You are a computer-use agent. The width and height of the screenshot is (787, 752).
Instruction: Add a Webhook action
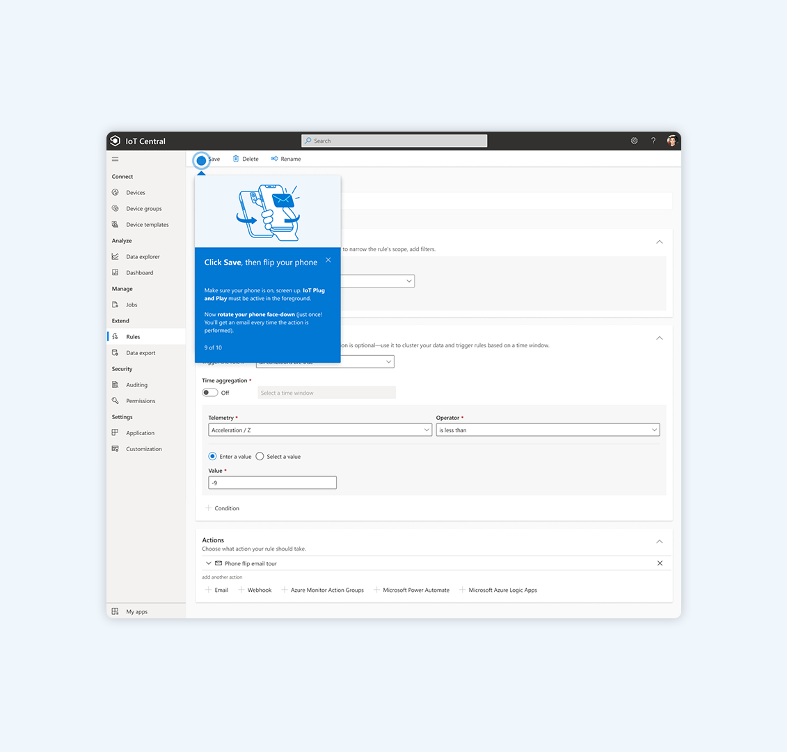(255, 590)
